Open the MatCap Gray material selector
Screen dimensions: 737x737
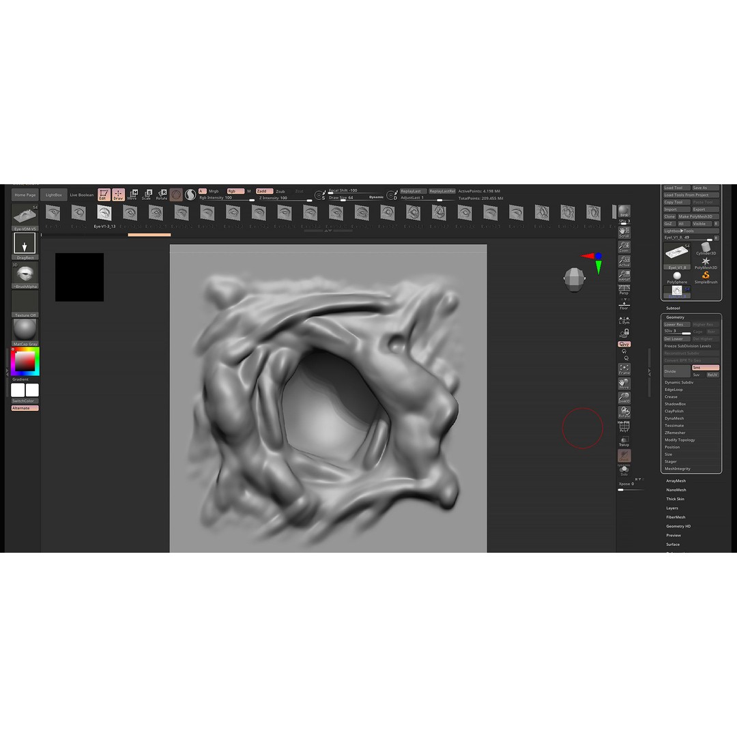point(25,332)
